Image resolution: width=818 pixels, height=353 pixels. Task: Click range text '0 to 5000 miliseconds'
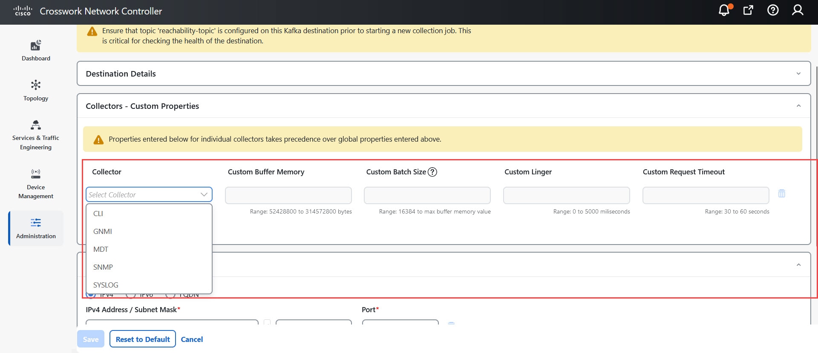pos(601,211)
